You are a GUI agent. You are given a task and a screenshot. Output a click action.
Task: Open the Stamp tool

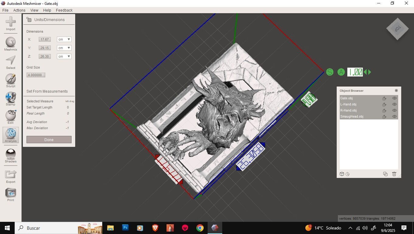(x=11, y=99)
